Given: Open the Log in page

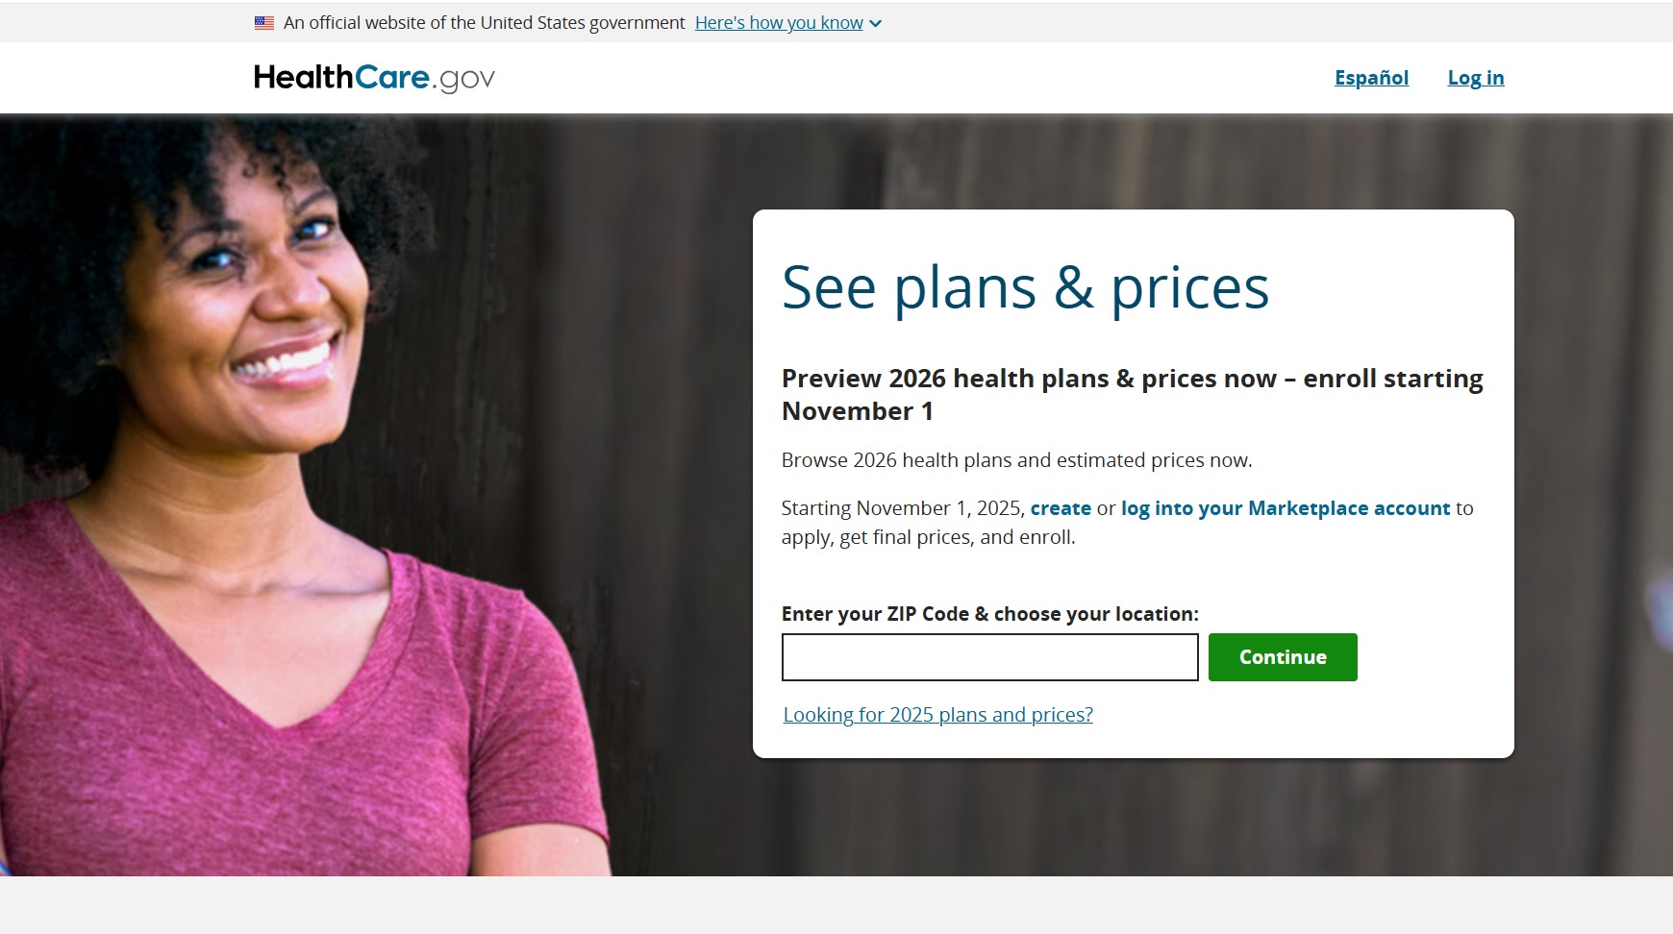Looking at the screenshot, I should 1476,78.
